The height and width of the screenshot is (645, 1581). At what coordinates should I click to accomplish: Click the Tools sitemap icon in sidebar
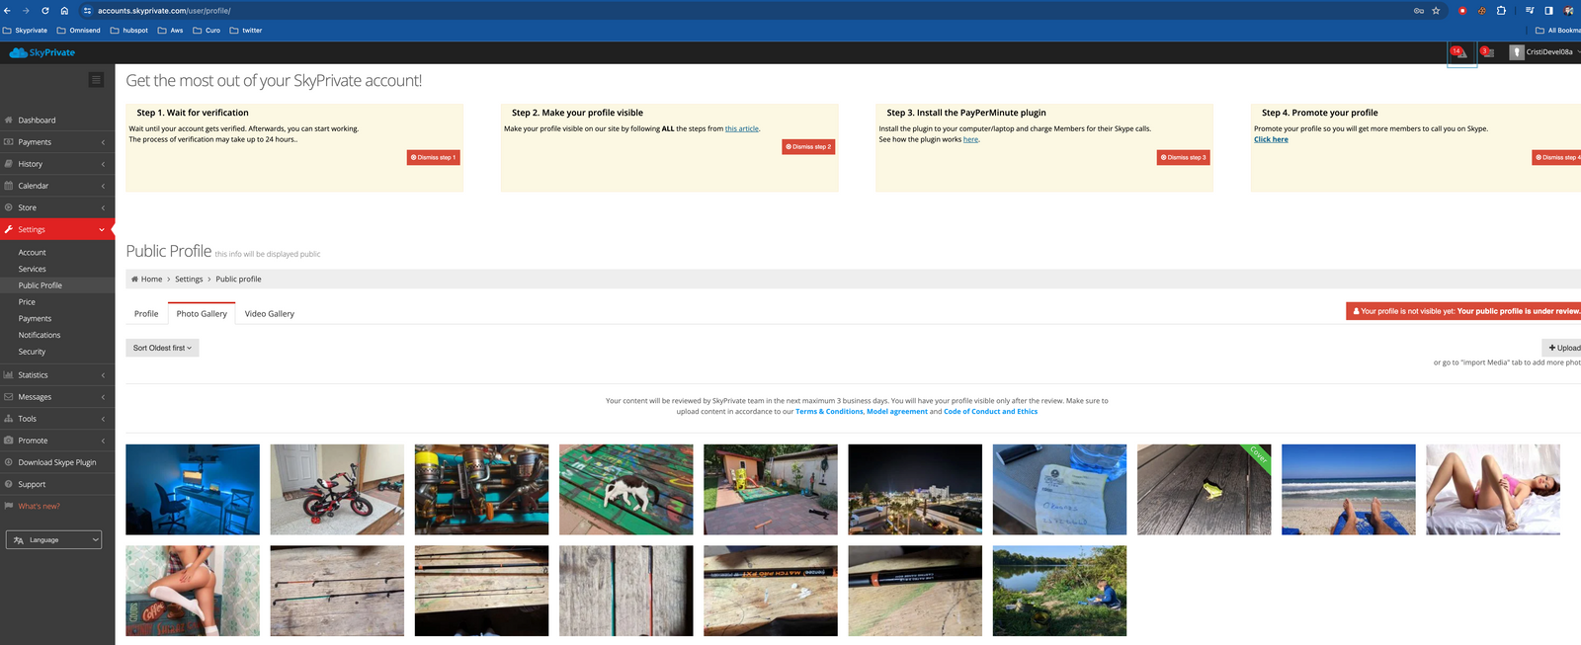tap(9, 419)
